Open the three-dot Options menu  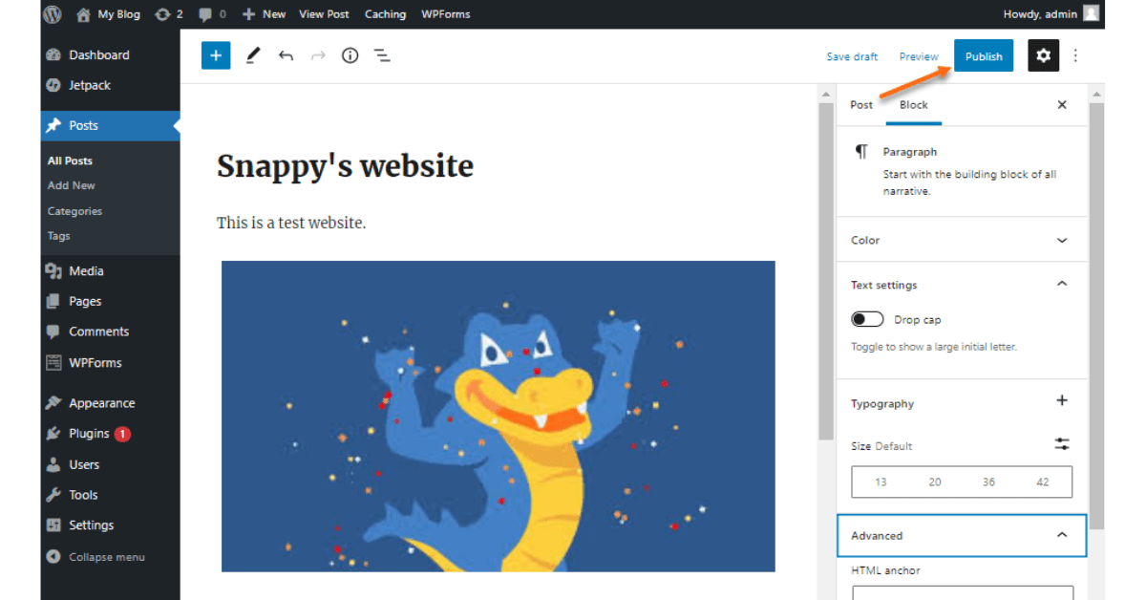(1075, 55)
